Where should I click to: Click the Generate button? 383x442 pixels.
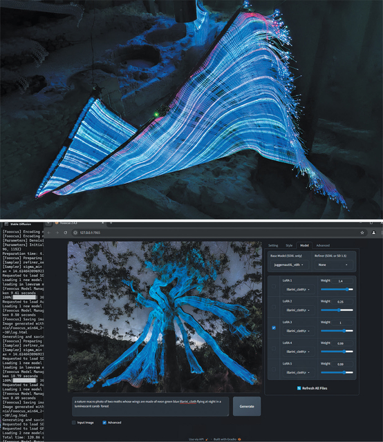pyautogui.click(x=247, y=406)
